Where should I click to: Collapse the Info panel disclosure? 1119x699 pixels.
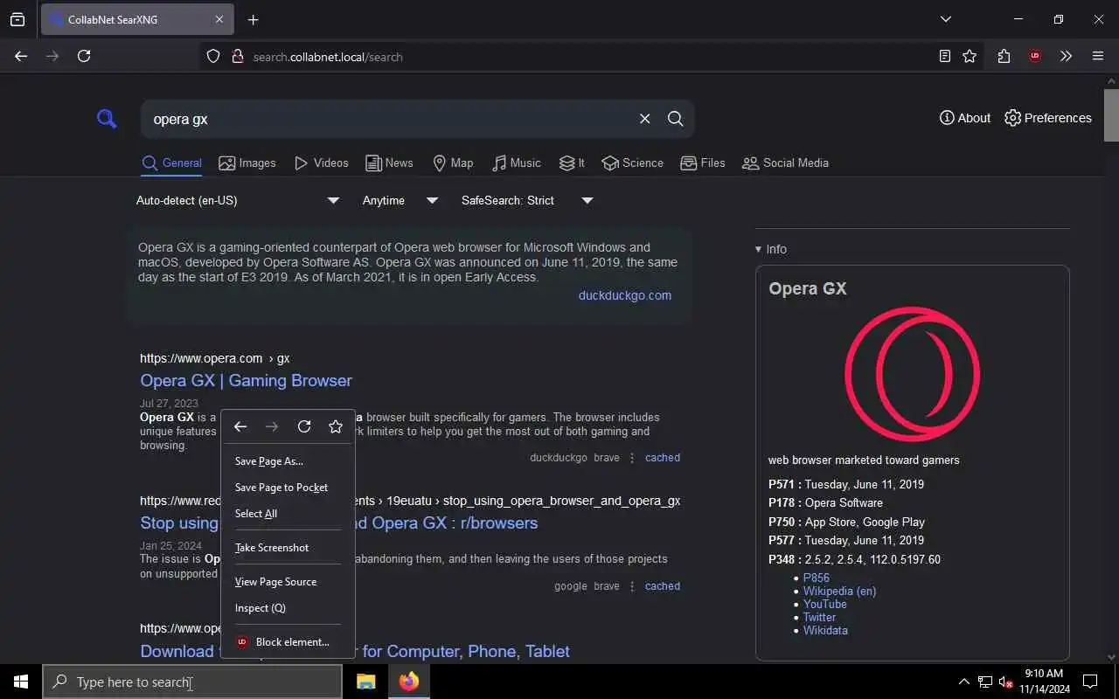click(x=771, y=249)
